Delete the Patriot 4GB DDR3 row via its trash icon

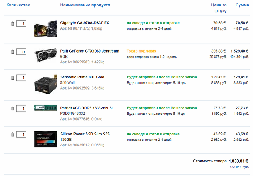(13, 108)
